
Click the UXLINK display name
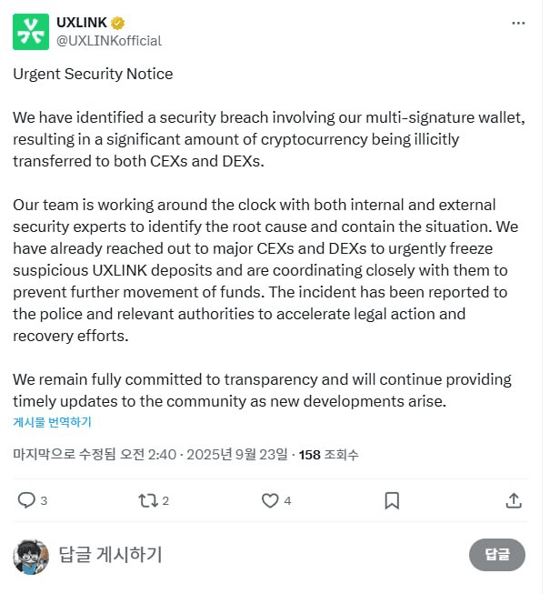pos(82,23)
